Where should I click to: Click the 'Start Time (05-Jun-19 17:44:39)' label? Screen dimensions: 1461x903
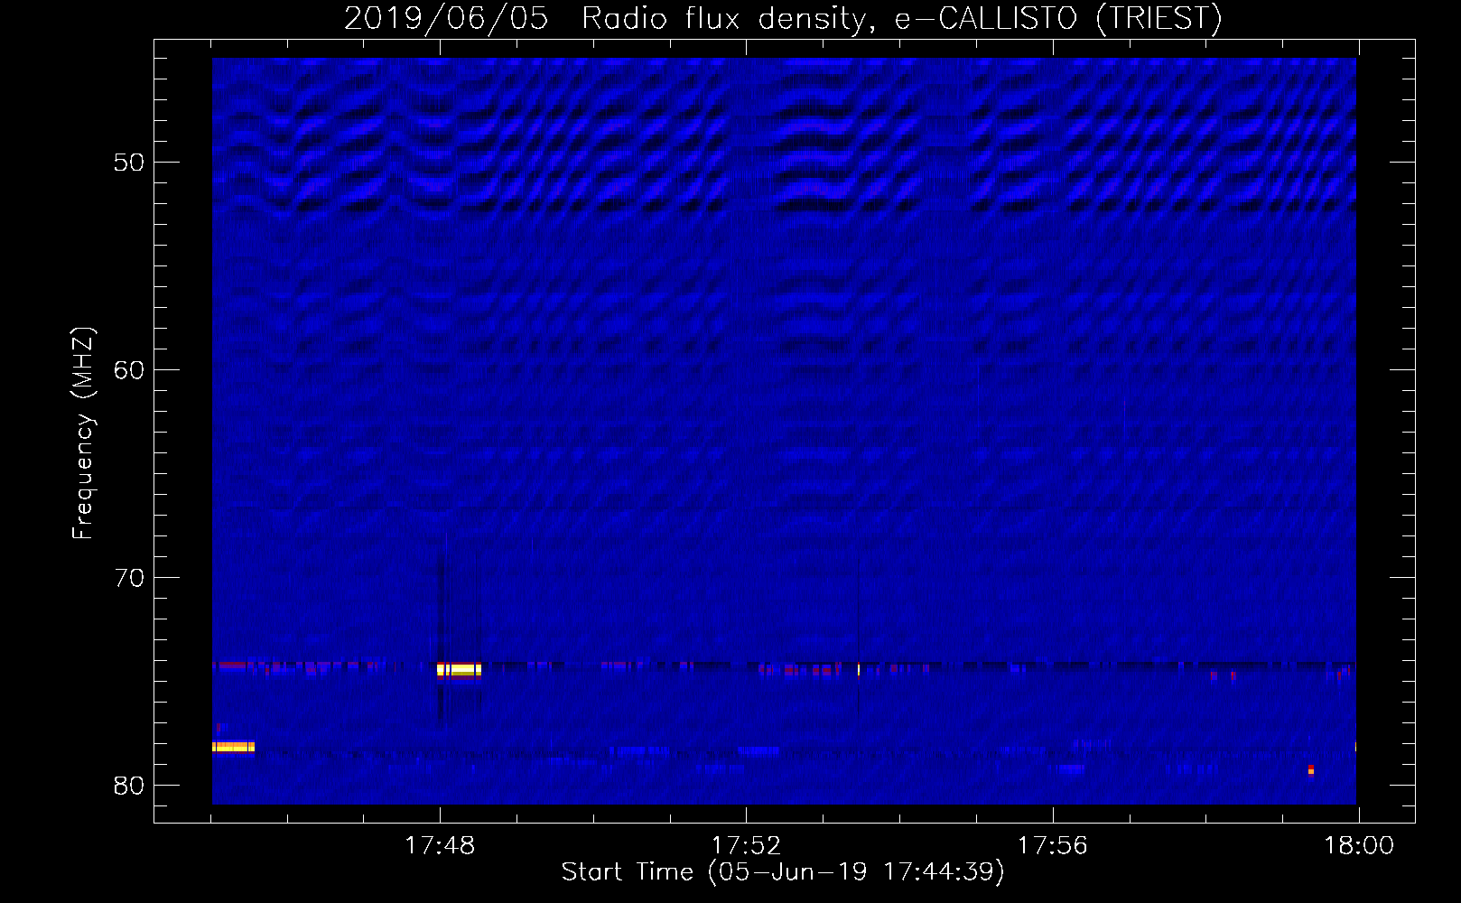[783, 872]
